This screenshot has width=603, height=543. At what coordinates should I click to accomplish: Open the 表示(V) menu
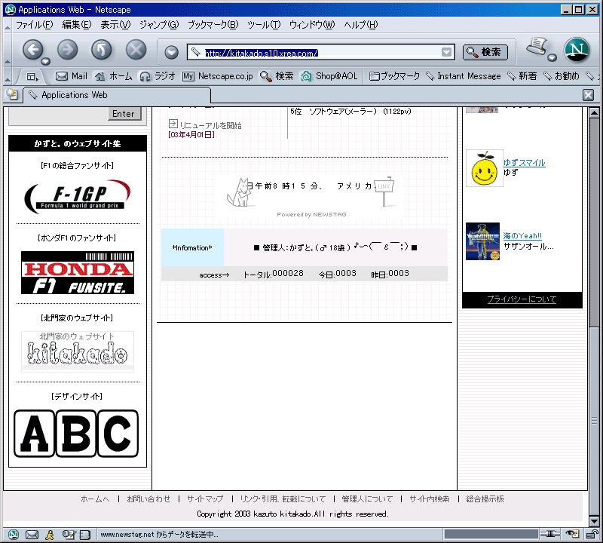(115, 25)
